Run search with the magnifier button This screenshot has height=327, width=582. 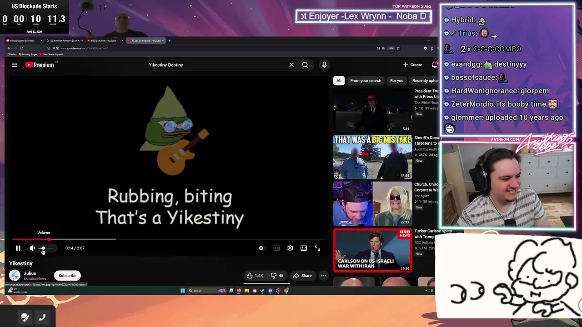pos(305,65)
